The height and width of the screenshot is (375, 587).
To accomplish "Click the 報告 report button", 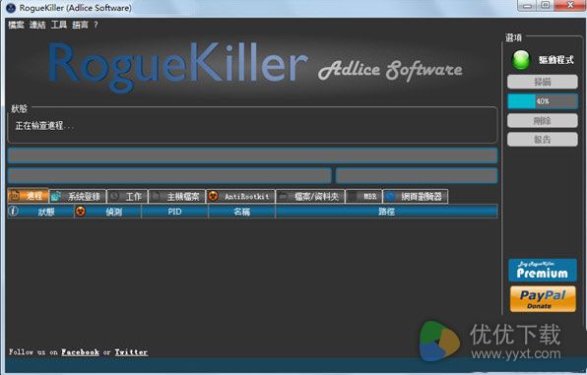I will [x=543, y=139].
